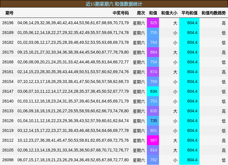This screenshot has height=165, width=228.
Task: Click winning numbers starting 07,10,12,13 for 26154
Action: 73,82
